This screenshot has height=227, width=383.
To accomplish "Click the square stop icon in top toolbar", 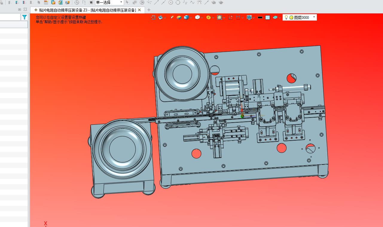I will tap(91, 2).
